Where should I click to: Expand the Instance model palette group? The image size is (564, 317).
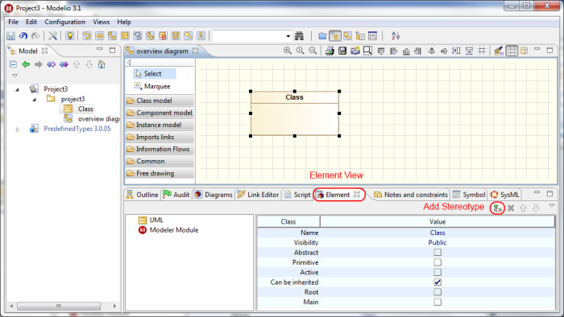click(x=160, y=125)
